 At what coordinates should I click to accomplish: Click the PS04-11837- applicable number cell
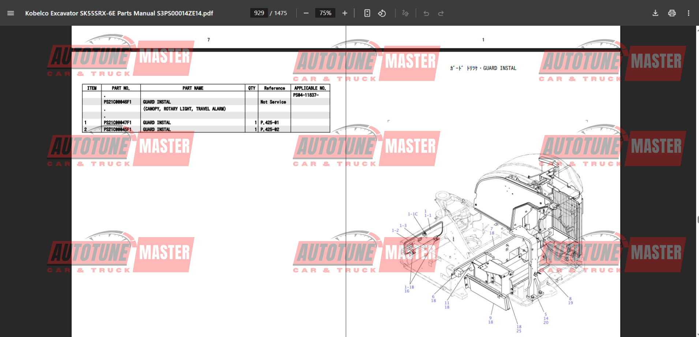point(306,95)
